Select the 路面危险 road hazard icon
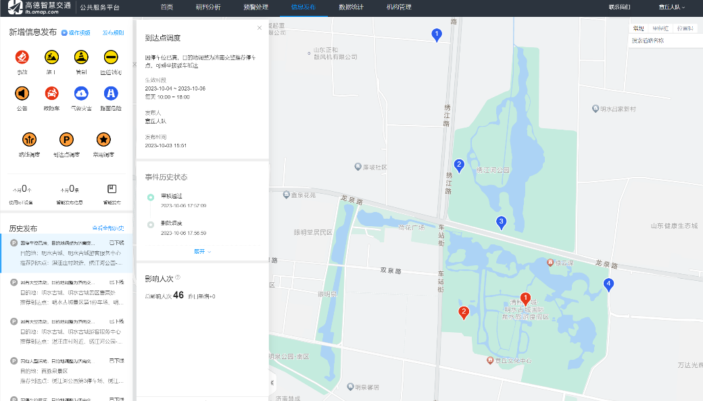Viewport: 703px width, 401px height. [111, 94]
